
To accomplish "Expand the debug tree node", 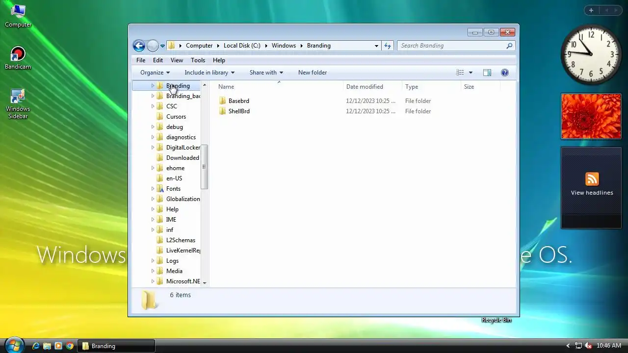I will pyautogui.click(x=153, y=127).
